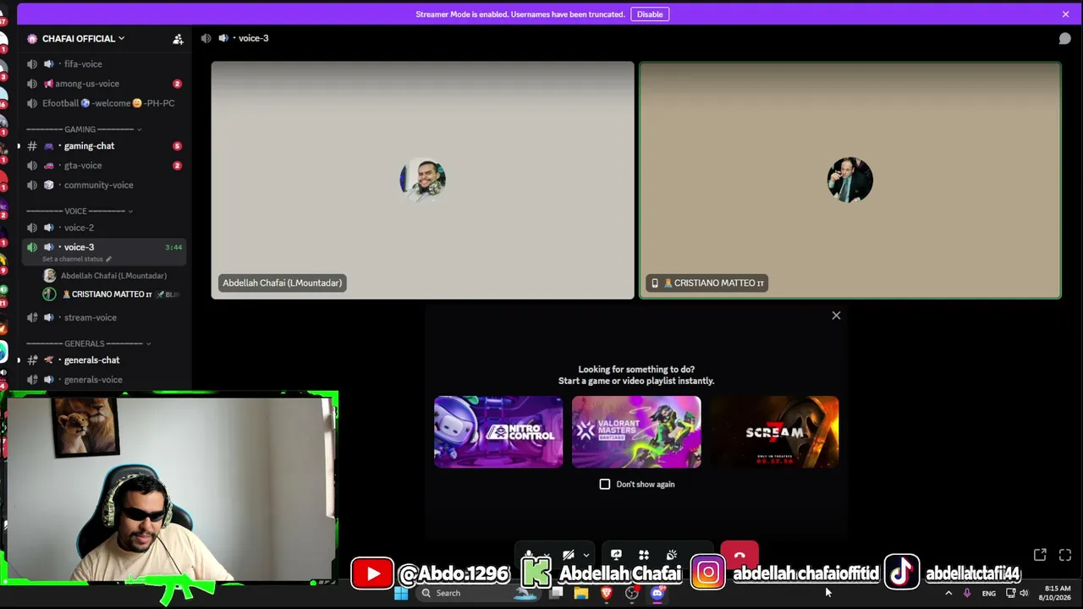Image resolution: width=1083 pixels, height=609 pixels.
Task: Toggle full screen for the call
Action: pos(1065,555)
